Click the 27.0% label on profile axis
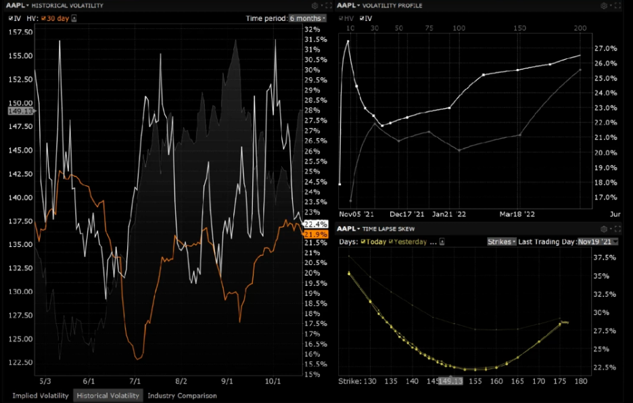This screenshot has height=403, width=633. [x=605, y=48]
